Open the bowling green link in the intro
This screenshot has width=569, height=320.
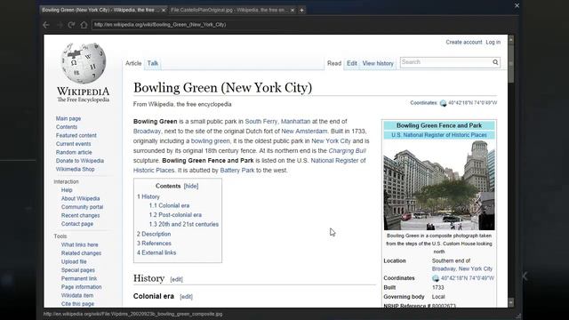click(x=211, y=140)
